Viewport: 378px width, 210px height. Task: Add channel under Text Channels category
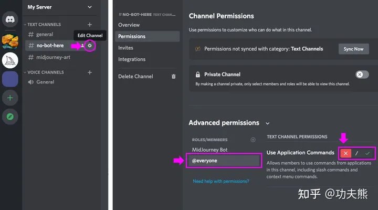[90, 25]
